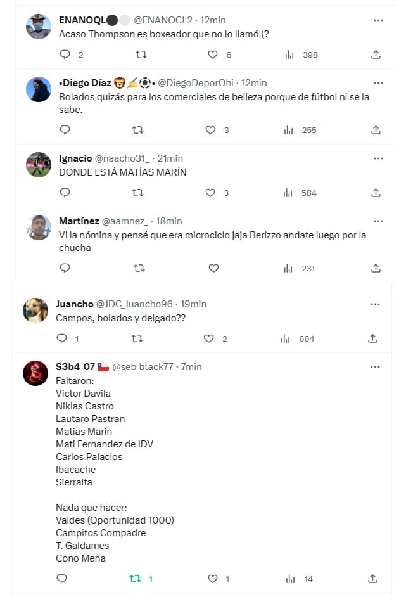The image size is (406, 604).
Task: Retweet Diego Díaz's Bolados tweet
Action: (x=137, y=130)
